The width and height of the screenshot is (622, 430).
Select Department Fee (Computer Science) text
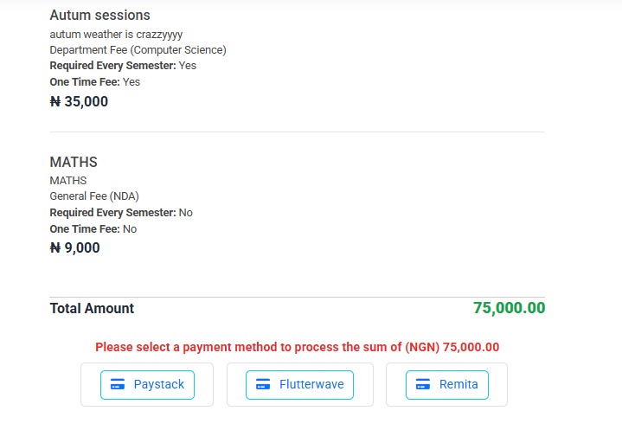coord(138,50)
